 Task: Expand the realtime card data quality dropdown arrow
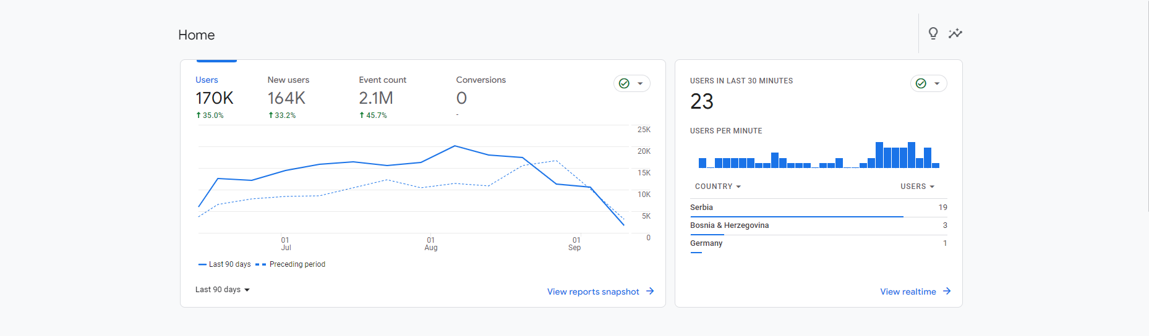tap(937, 83)
